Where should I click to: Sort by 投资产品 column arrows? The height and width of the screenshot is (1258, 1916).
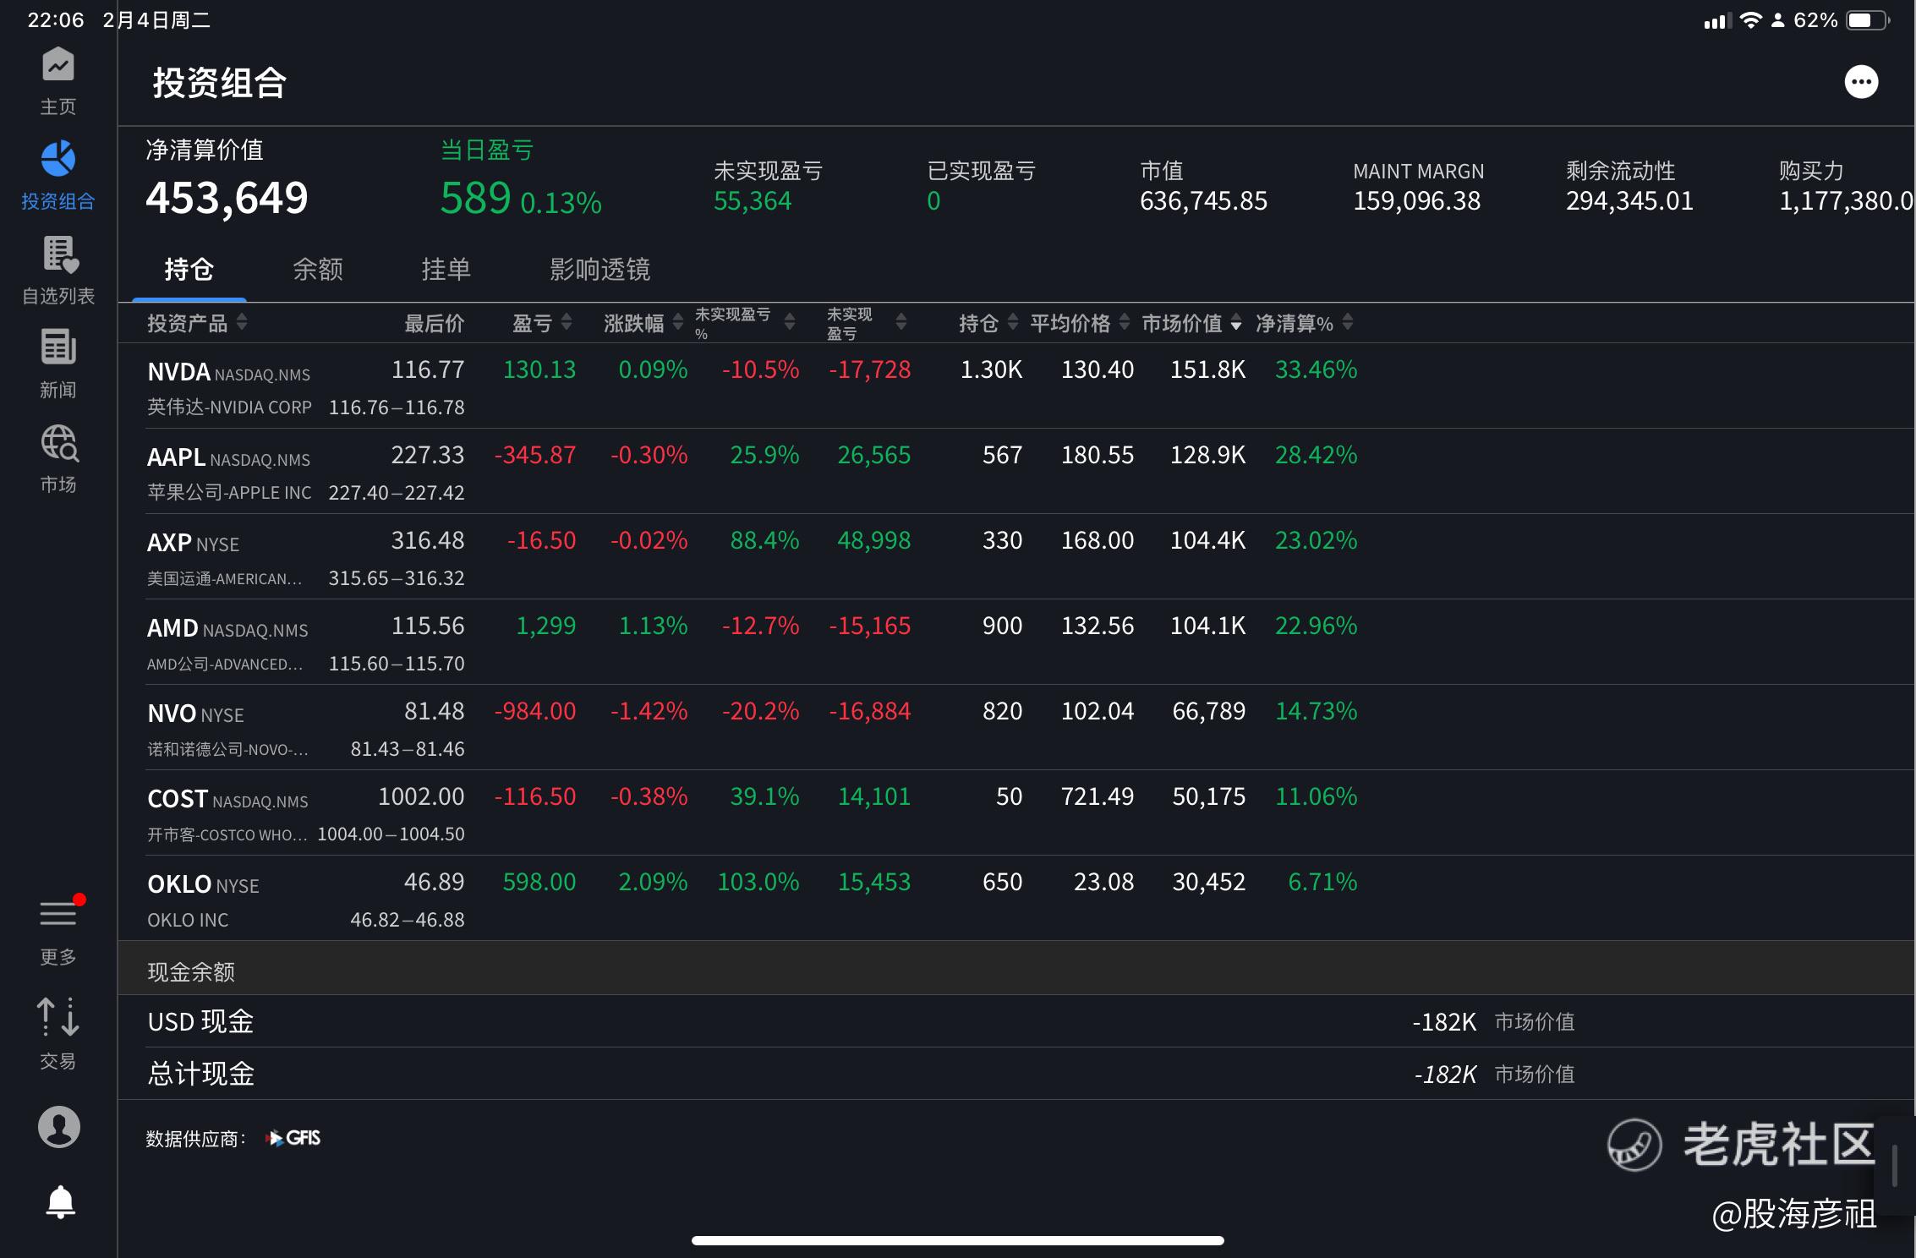[x=242, y=322]
